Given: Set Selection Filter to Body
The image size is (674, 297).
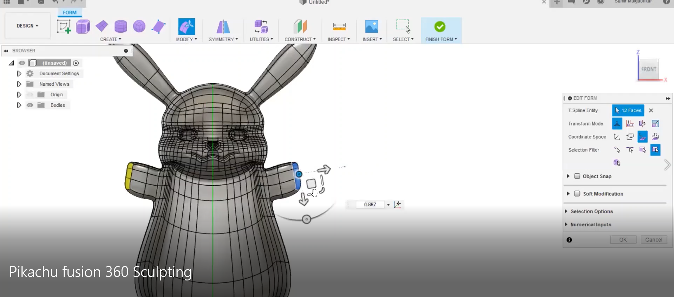Looking at the screenshot, I should pyautogui.click(x=617, y=163).
